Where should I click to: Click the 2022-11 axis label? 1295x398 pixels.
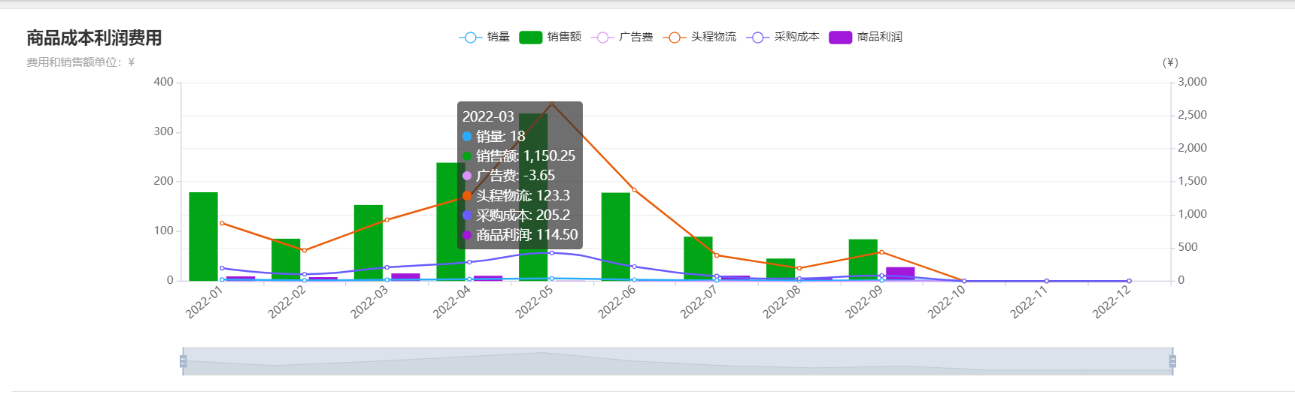(x=1029, y=303)
